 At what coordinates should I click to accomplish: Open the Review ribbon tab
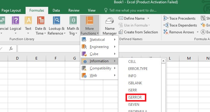point(74,10)
